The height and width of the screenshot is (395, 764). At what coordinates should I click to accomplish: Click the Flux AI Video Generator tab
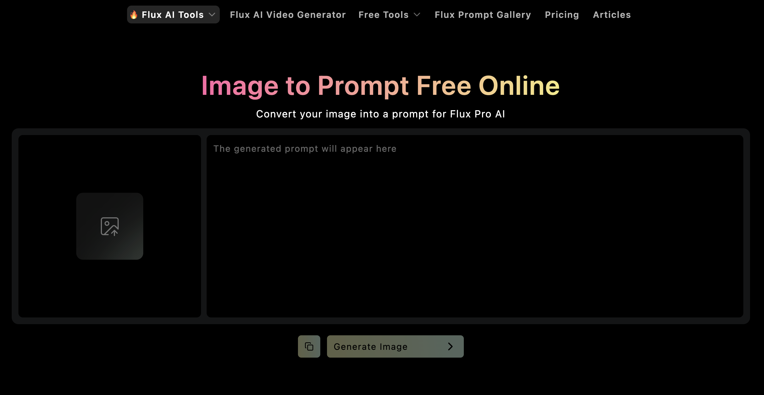click(x=287, y=15)
